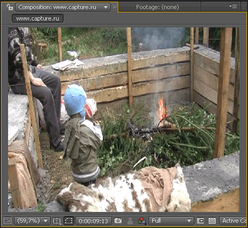Viewport: 248px width, 228px height.
Task: Open the Full resolution dropdown
Action: click(x=171, y=220)
